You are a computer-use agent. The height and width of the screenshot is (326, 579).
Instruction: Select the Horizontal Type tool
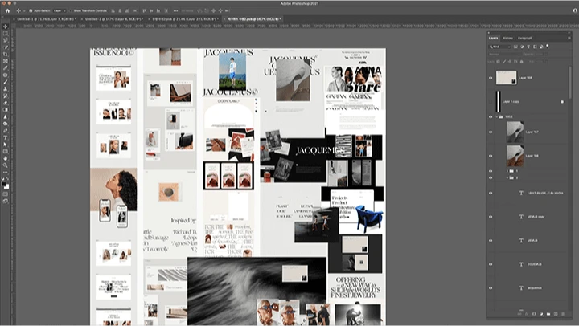click(5, 137)
